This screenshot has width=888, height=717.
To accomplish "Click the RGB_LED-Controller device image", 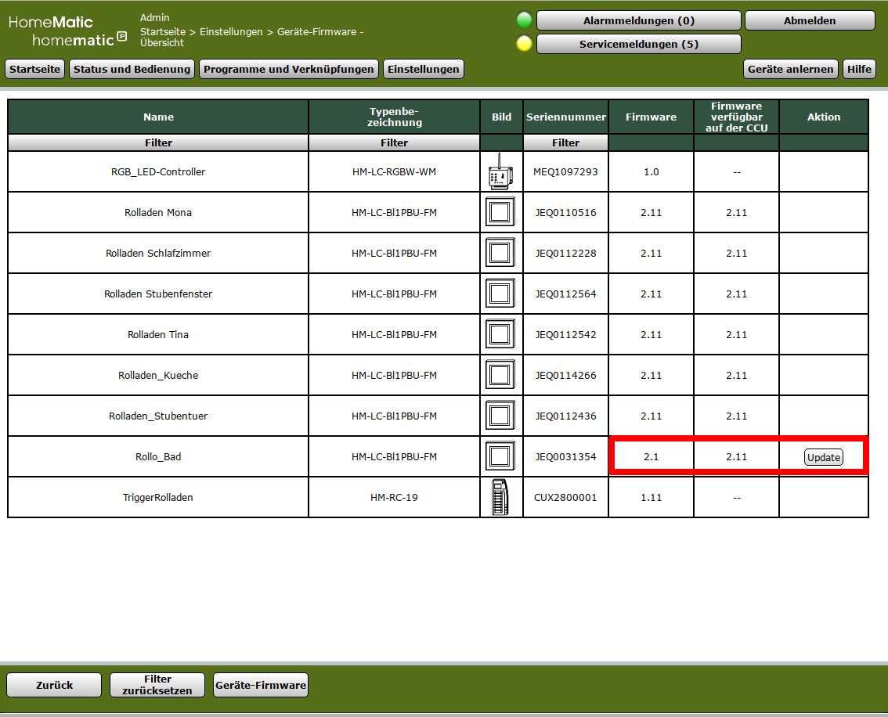I will point(500,171).
